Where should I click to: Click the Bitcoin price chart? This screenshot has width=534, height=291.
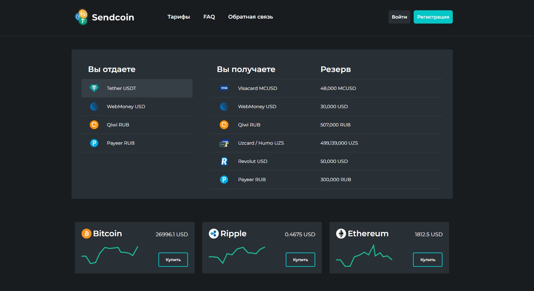pos(110,255)
